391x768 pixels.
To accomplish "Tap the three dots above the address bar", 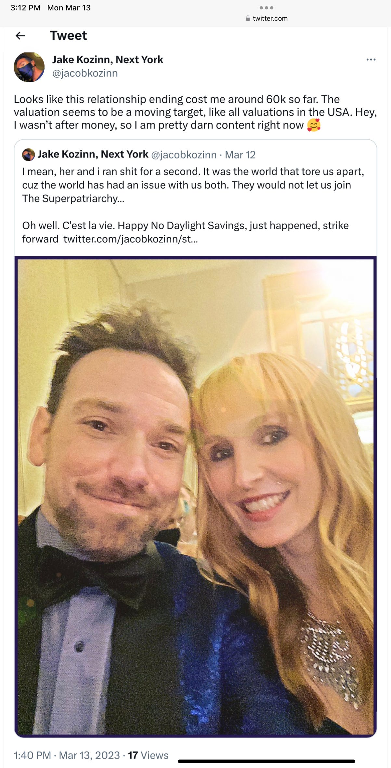I will (x=267, y=7).
